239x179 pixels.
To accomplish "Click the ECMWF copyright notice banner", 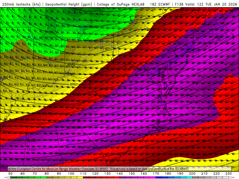I will pyautogui.click(x=120, y=169).
